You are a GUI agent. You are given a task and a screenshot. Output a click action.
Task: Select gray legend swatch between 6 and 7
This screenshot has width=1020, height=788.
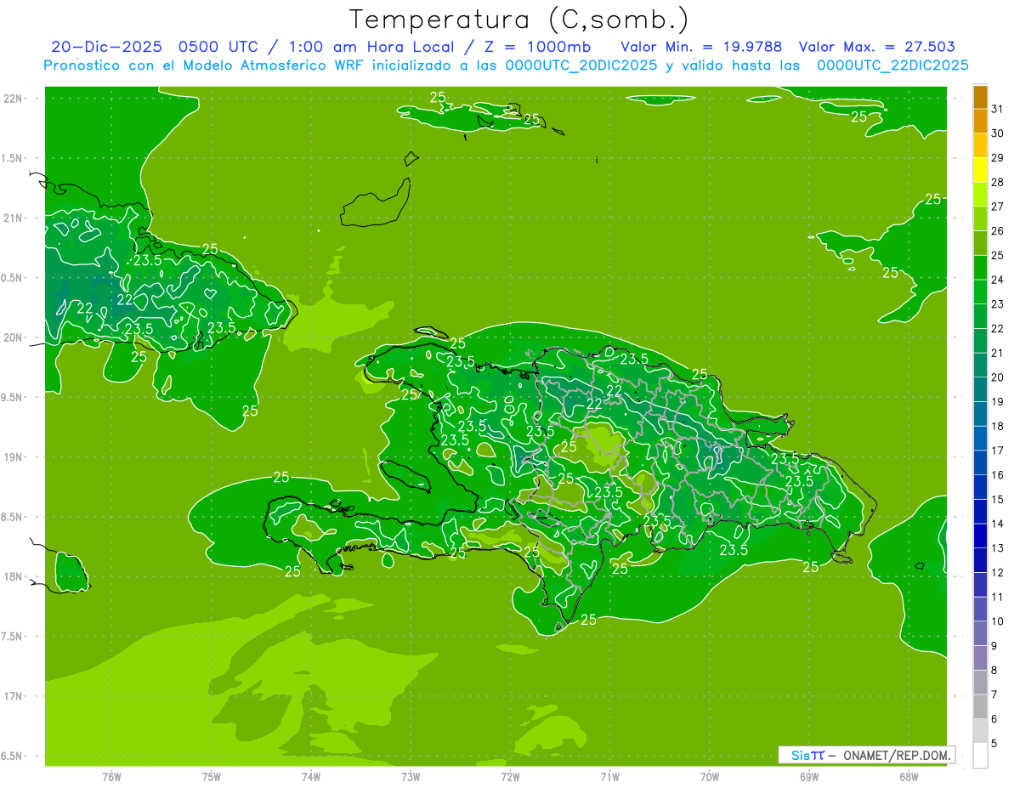pyautogui.click(x=980, y=706)
